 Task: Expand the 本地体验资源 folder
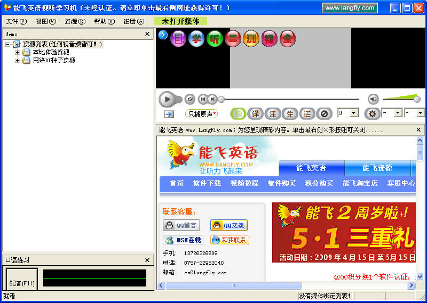(x=18, y=52)
